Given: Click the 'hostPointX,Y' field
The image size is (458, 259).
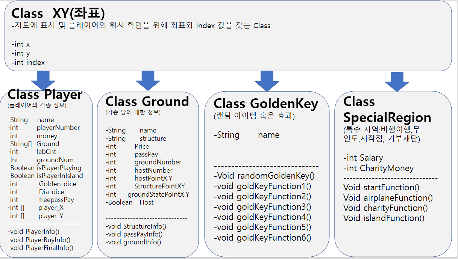Looking at the screenshot, I should (x=153, y=178).
